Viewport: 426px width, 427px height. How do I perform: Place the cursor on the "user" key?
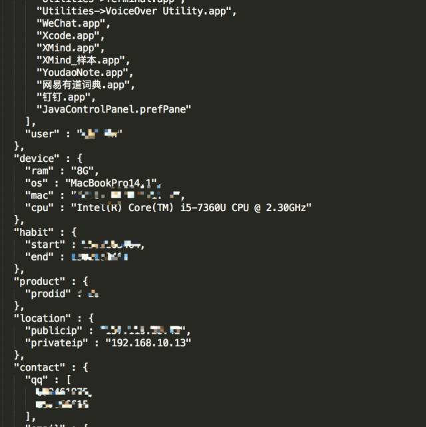click(42, 134)
